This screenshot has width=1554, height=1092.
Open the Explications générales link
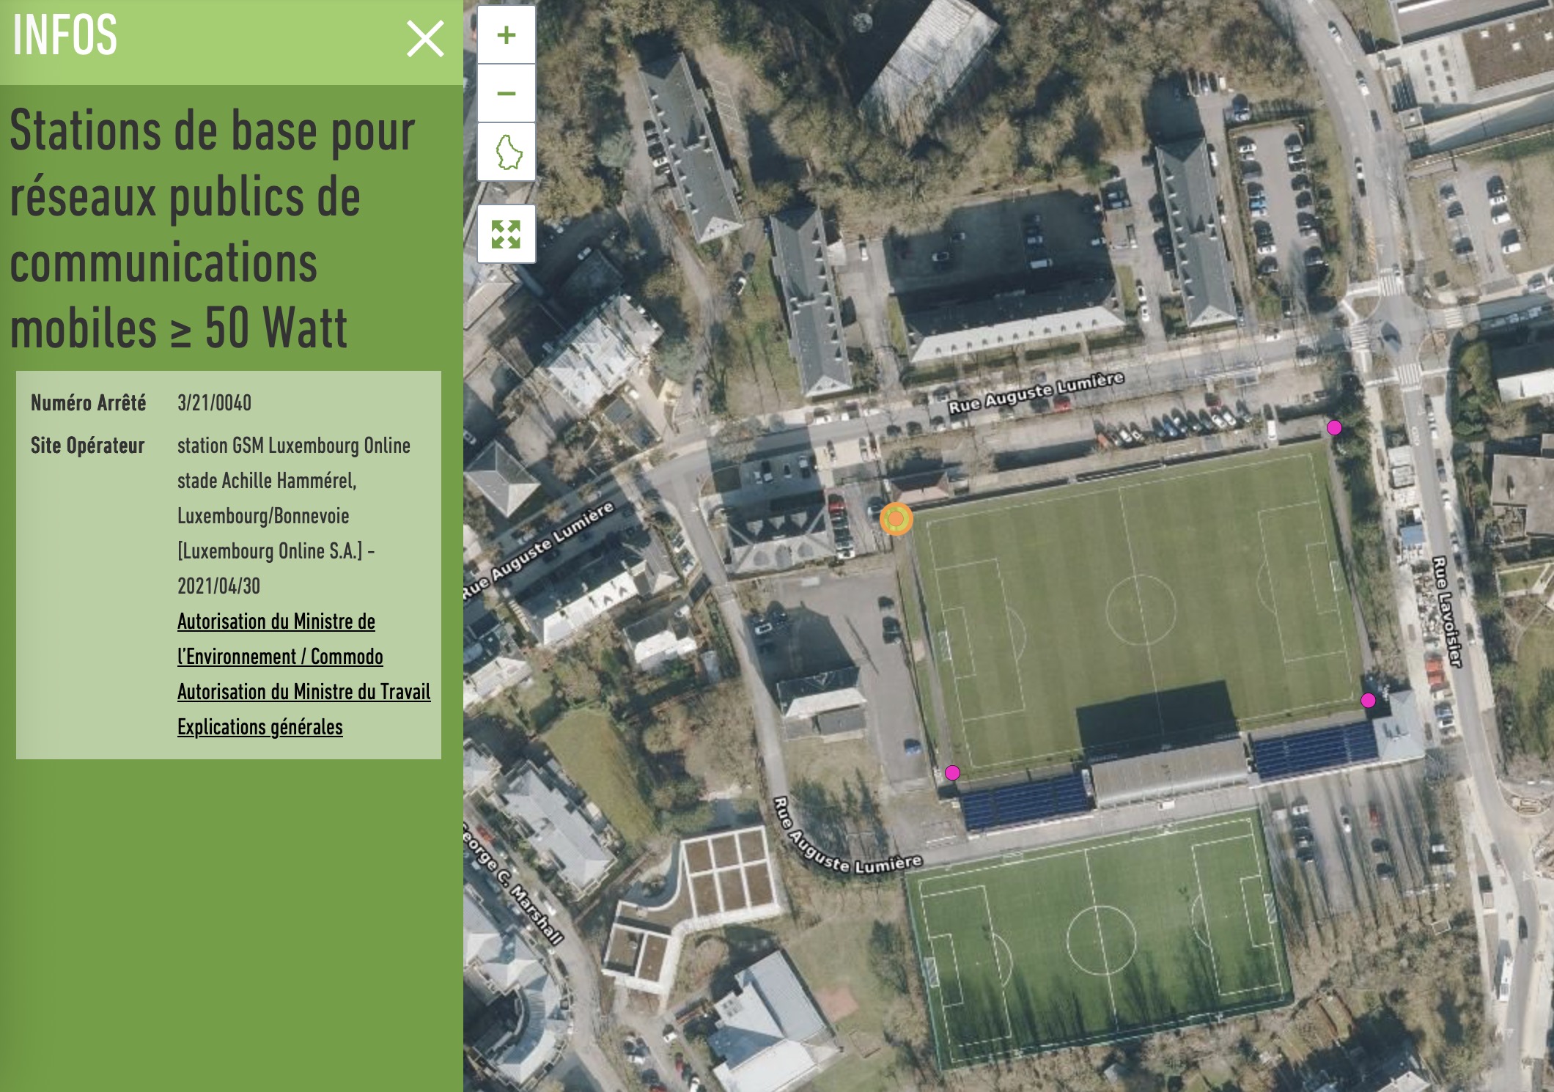coord(259,727)
